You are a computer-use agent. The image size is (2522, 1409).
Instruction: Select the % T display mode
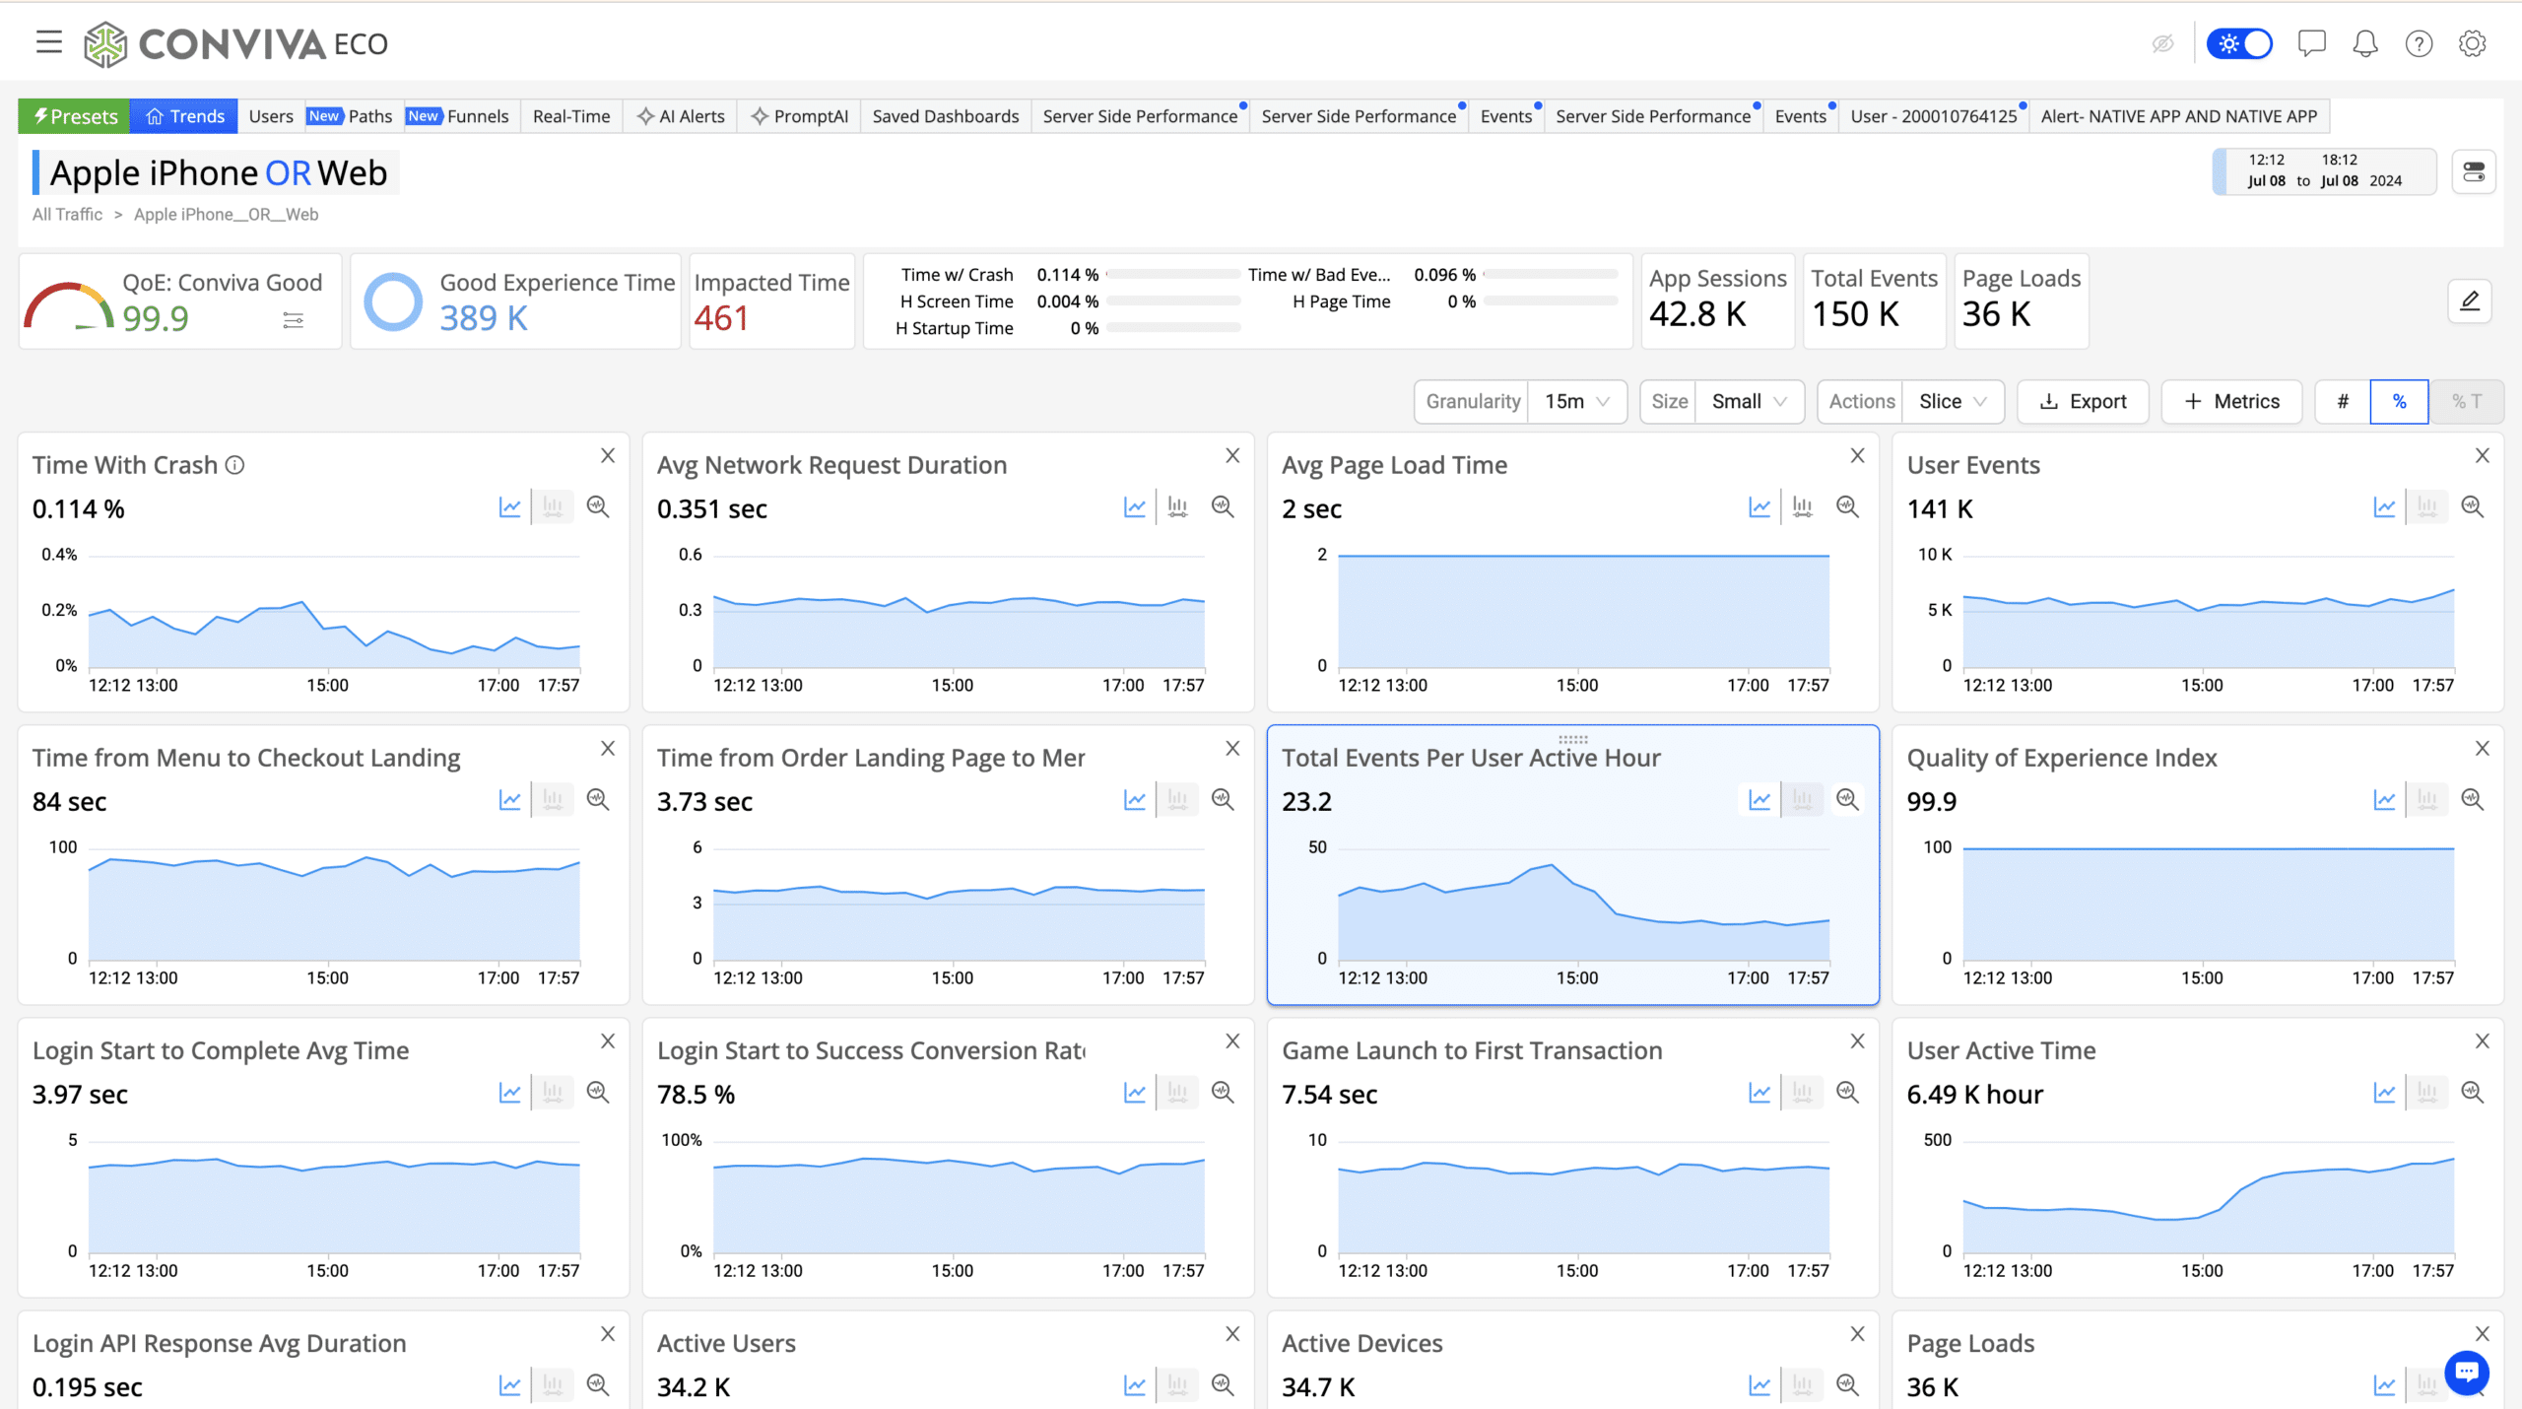click(2466, 402)
